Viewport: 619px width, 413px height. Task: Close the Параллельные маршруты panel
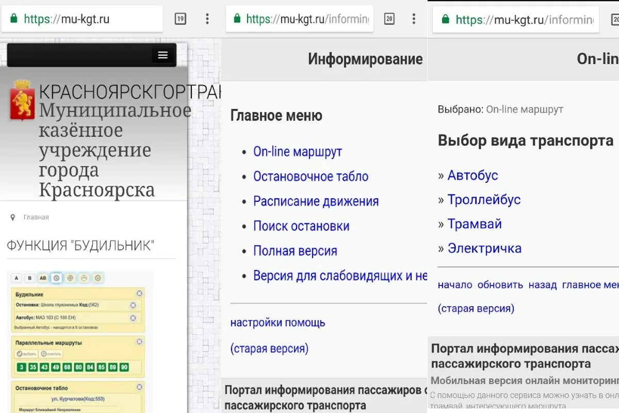coord(140,341)
